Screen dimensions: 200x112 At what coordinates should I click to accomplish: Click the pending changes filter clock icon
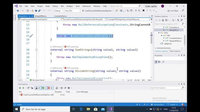[x=173, y=20]
